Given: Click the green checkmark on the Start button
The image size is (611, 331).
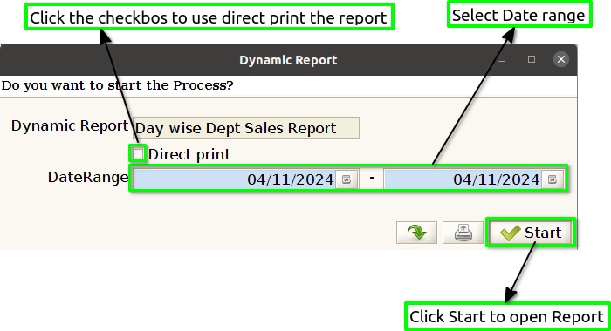Looking at the screenshot, I should (x=510, y=233).
